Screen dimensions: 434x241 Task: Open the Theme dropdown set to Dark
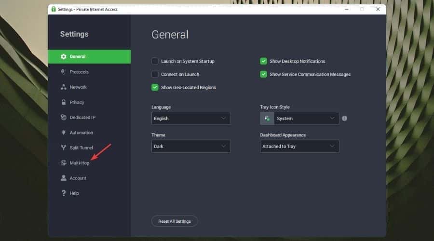point(191,146)
